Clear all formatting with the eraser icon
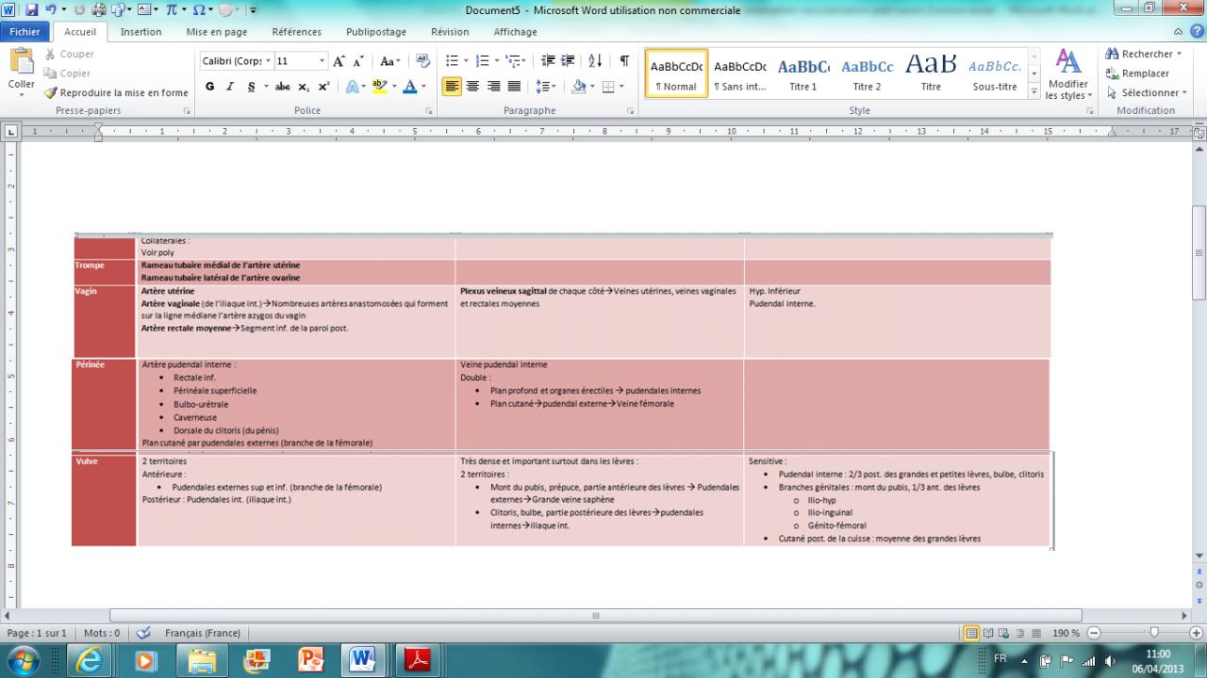The width and height of the screenshot is (1207, 678). point(422,61)
